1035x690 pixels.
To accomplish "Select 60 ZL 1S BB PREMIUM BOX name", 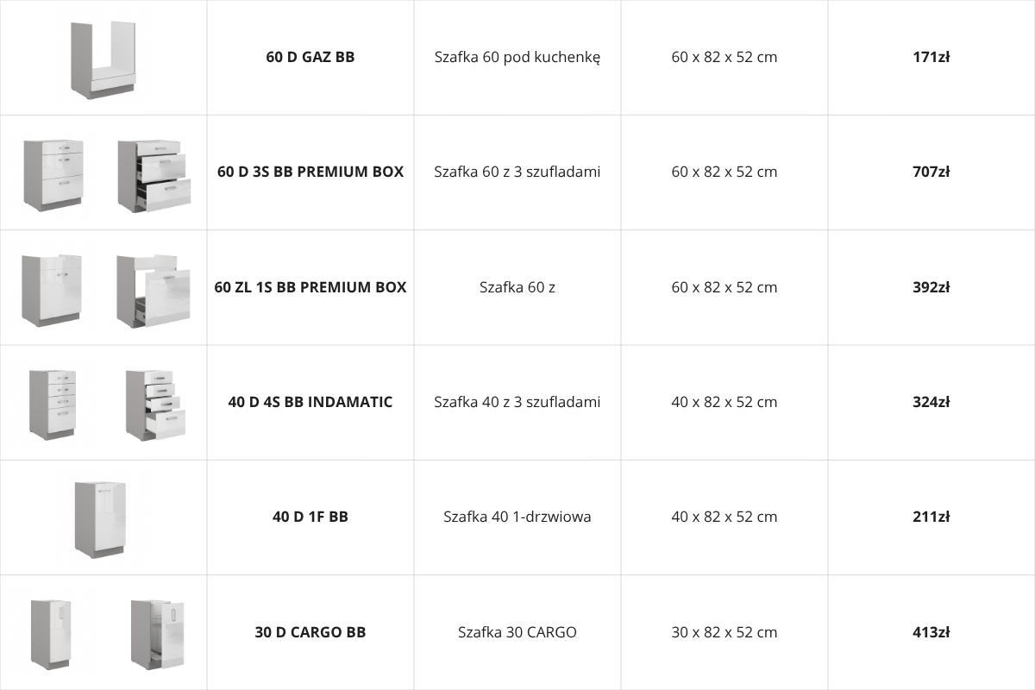I will pyautogui.click(x=310, y=287).
